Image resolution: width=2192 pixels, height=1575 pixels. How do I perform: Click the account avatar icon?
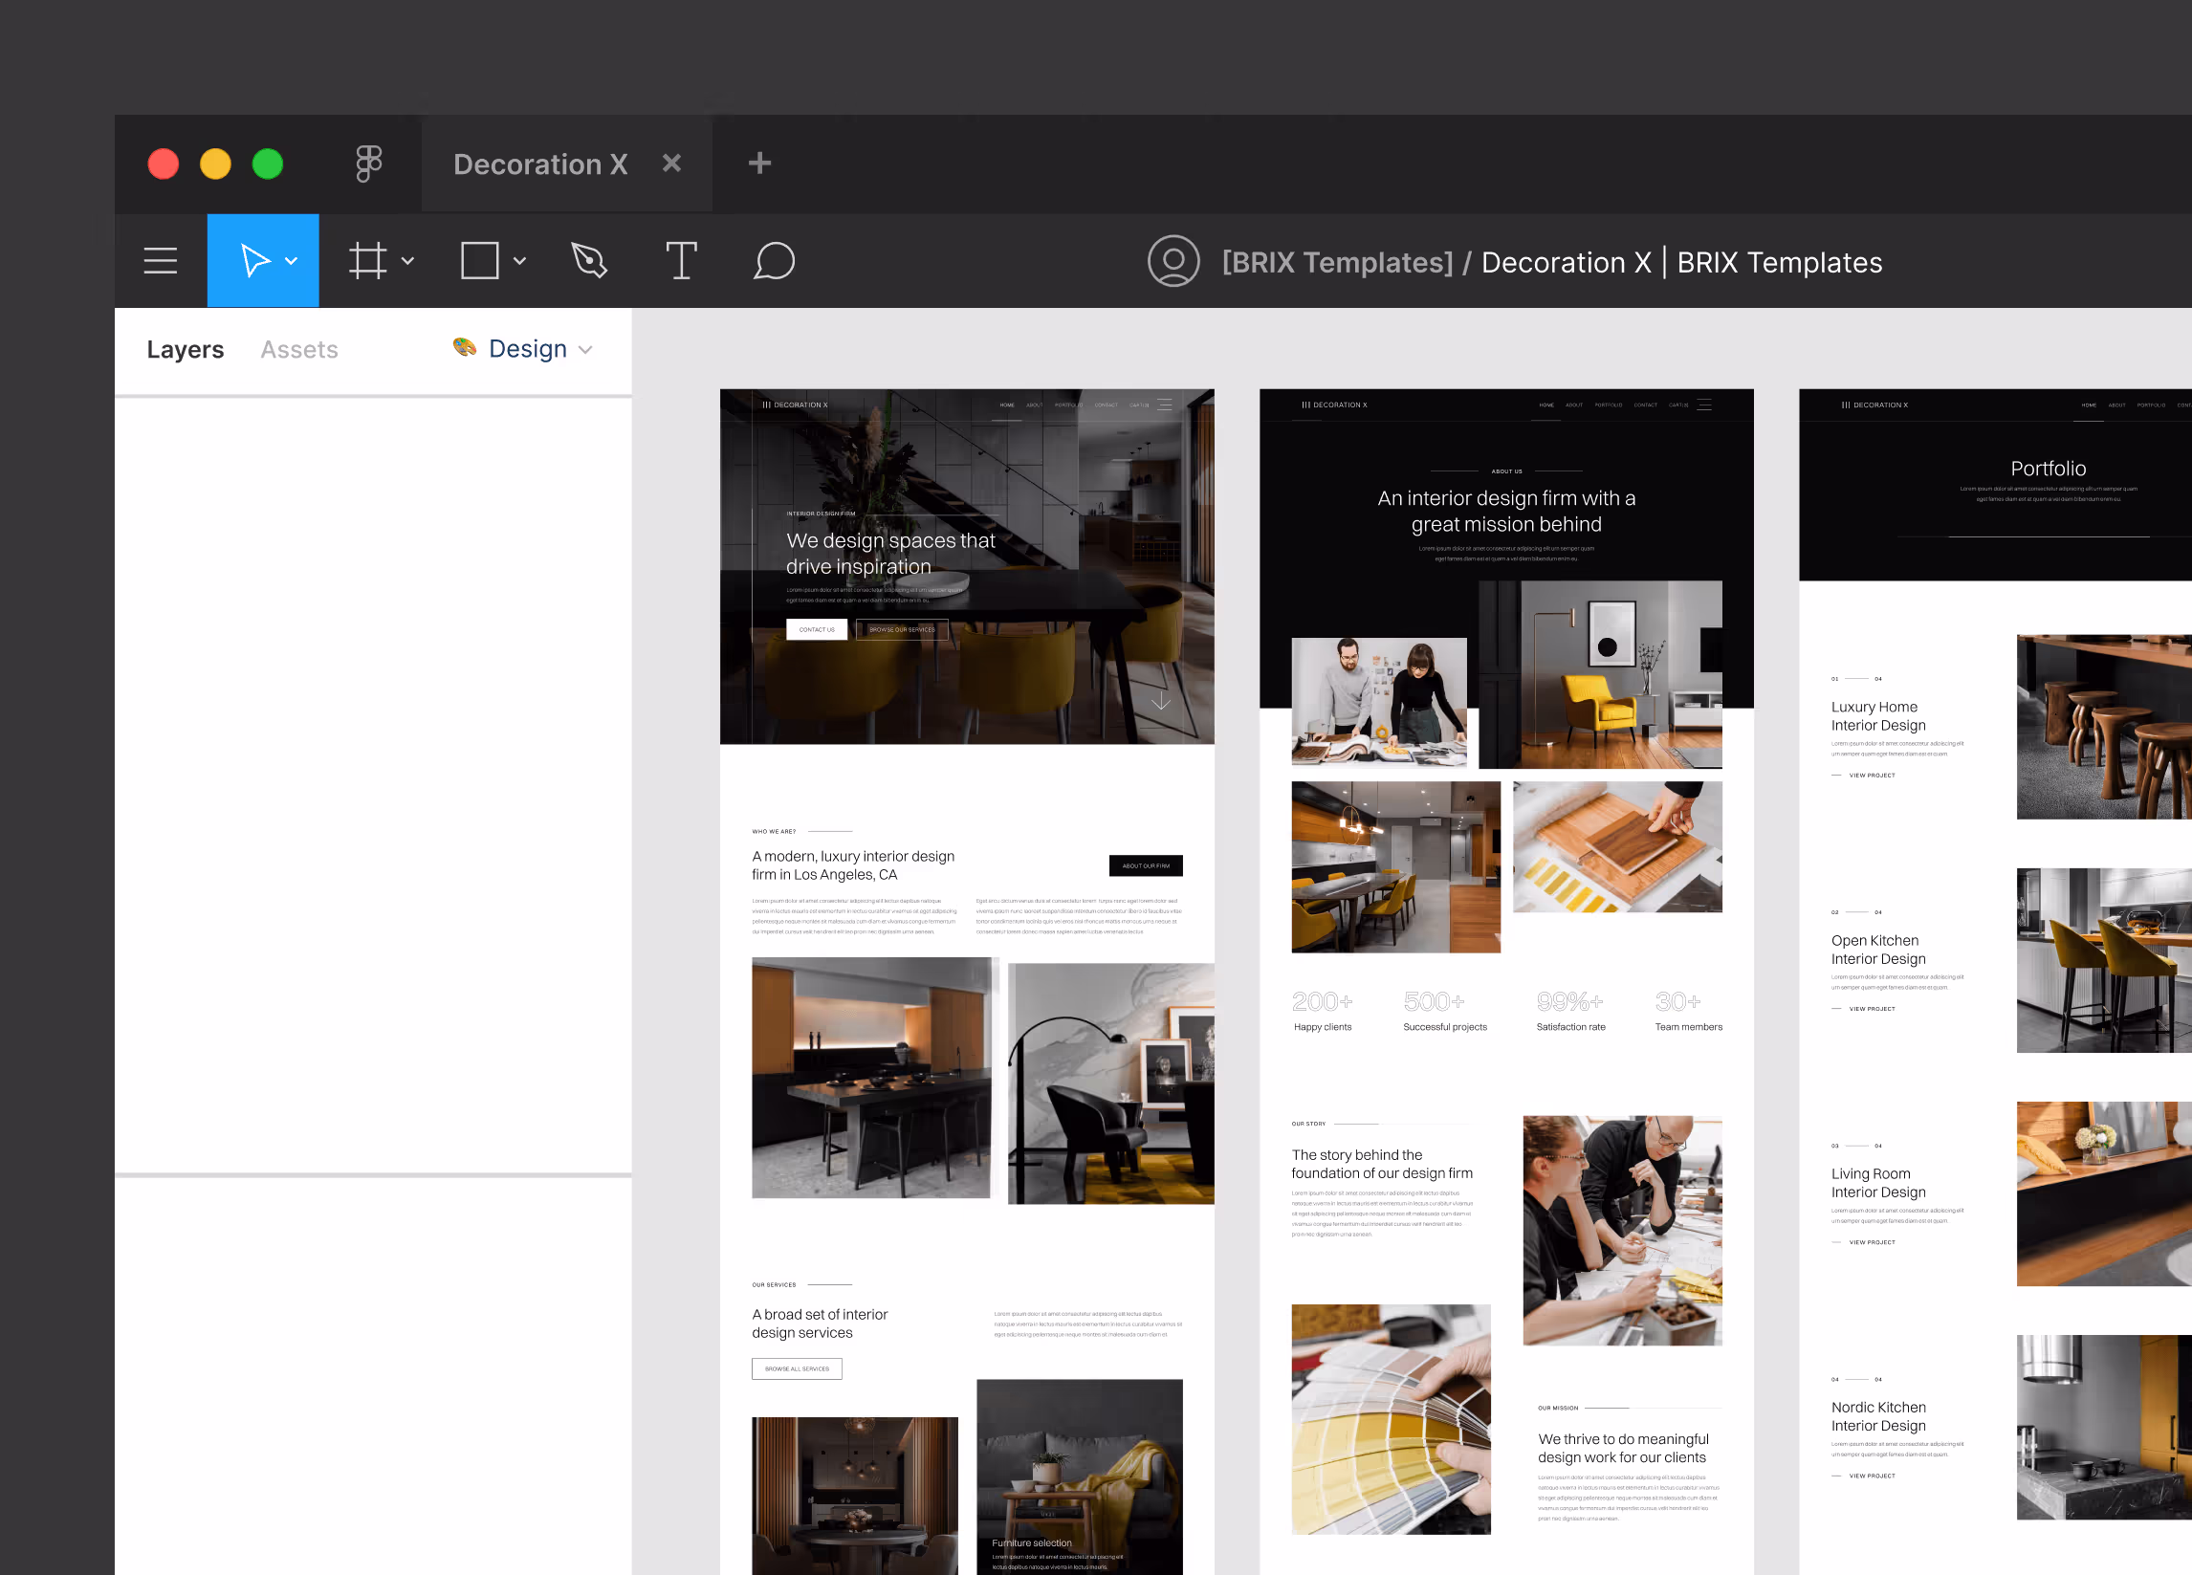[x=1173, y=261]
